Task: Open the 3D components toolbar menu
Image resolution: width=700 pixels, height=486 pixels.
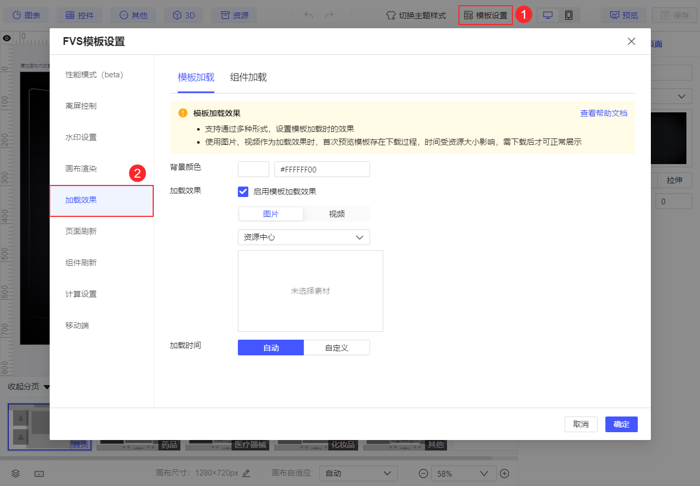Action: (x=183, y=15)
